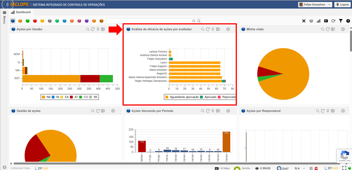This screenshot has height=170, width=352.
Task: Export Minha visão to Excel
Action: click(333, 29)
